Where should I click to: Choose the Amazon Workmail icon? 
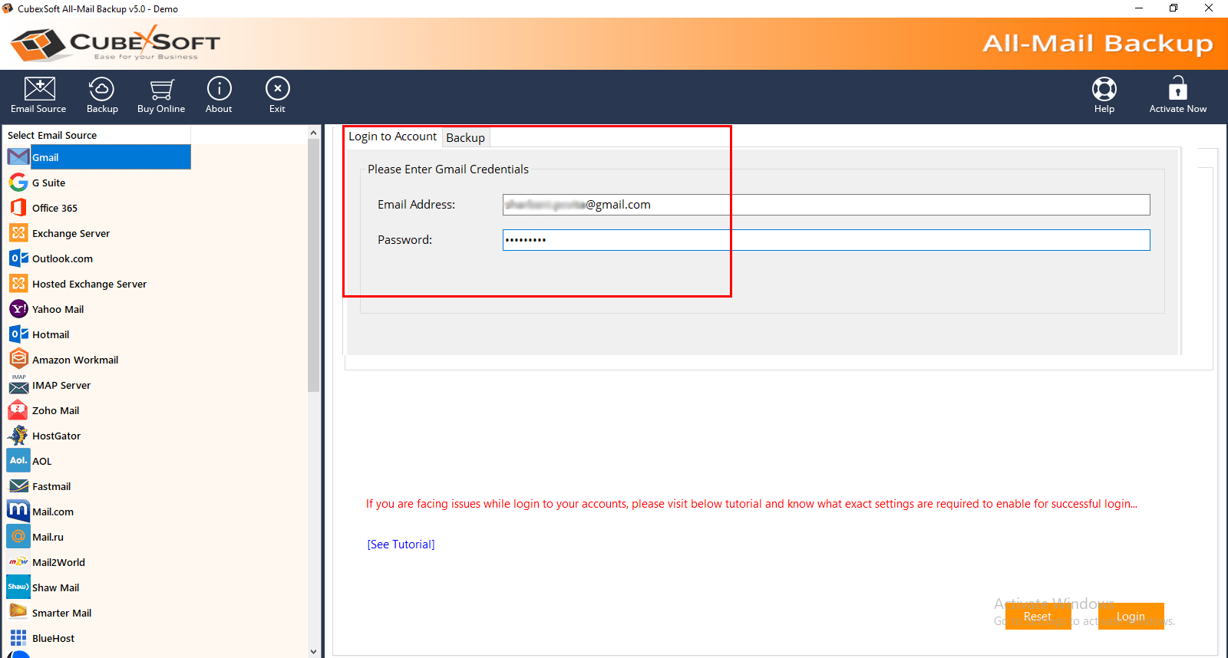18,359
